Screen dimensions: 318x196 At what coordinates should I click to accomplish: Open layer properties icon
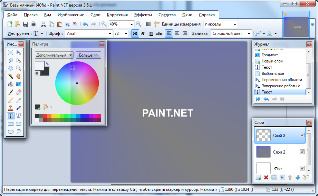coord(306,178)
